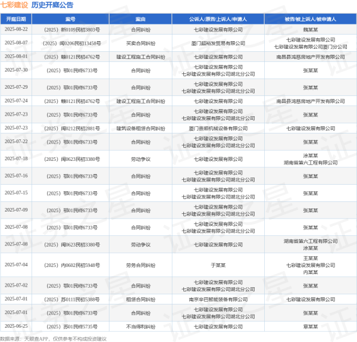Select the date cell 2025-07-15
357x342 pixels.
[x=16, y=193]
